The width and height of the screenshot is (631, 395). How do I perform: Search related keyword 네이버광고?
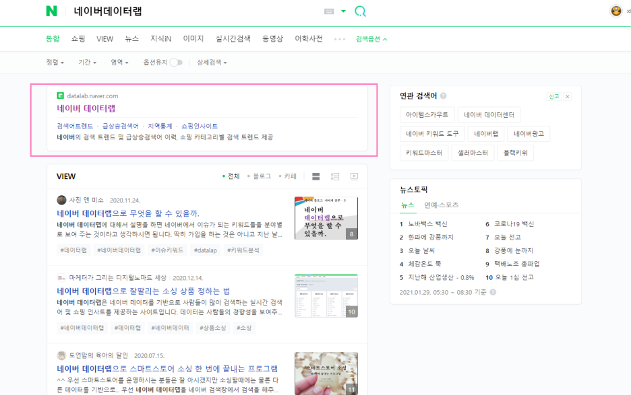(529, 133)
